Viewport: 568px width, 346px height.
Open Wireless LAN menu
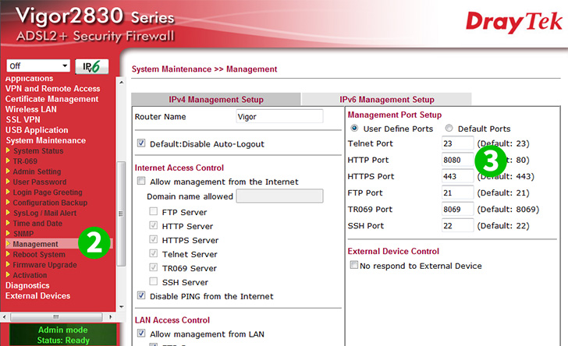pyautogui.click(x=30, y=109)
